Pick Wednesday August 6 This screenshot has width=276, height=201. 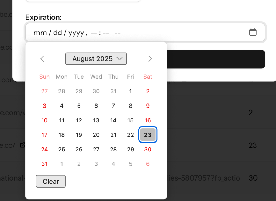(x=96, y=106)
